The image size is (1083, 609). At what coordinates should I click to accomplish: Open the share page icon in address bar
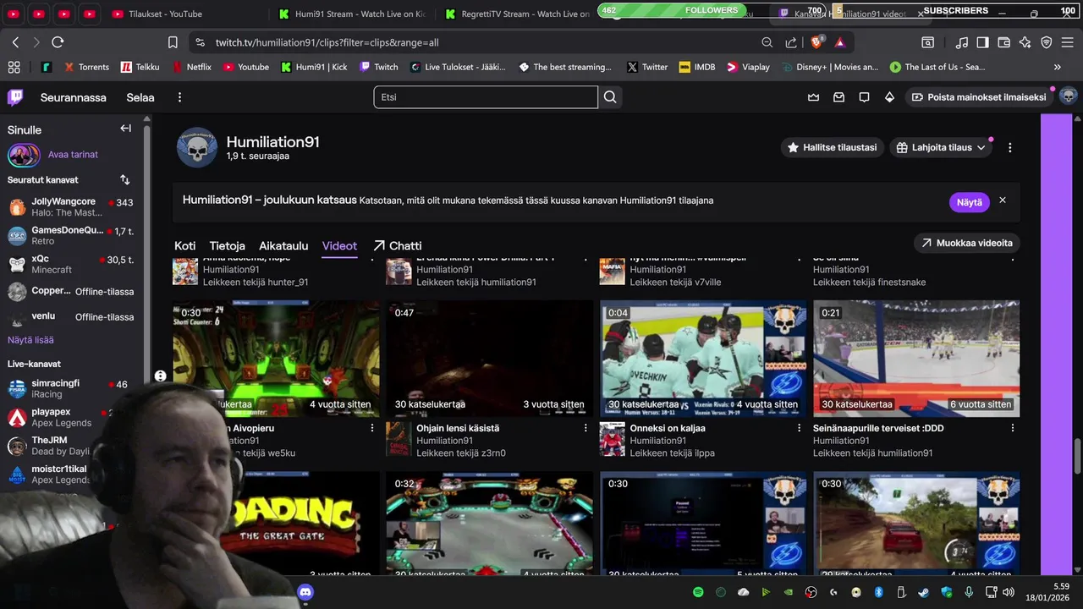(x=791, y=42)
